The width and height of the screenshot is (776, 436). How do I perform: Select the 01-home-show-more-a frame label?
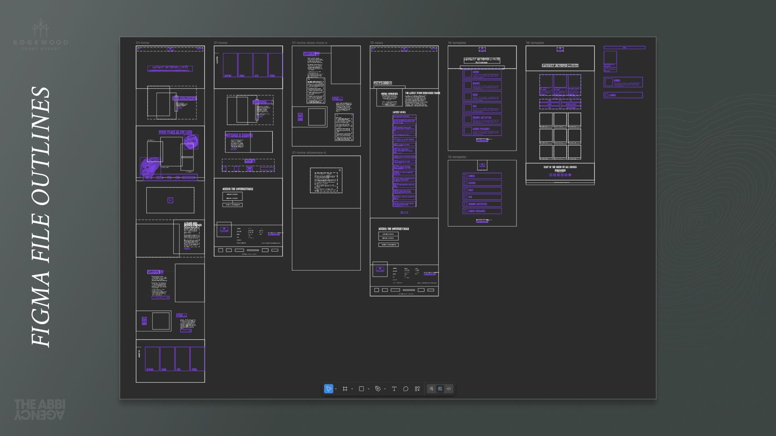pos(310,43)
